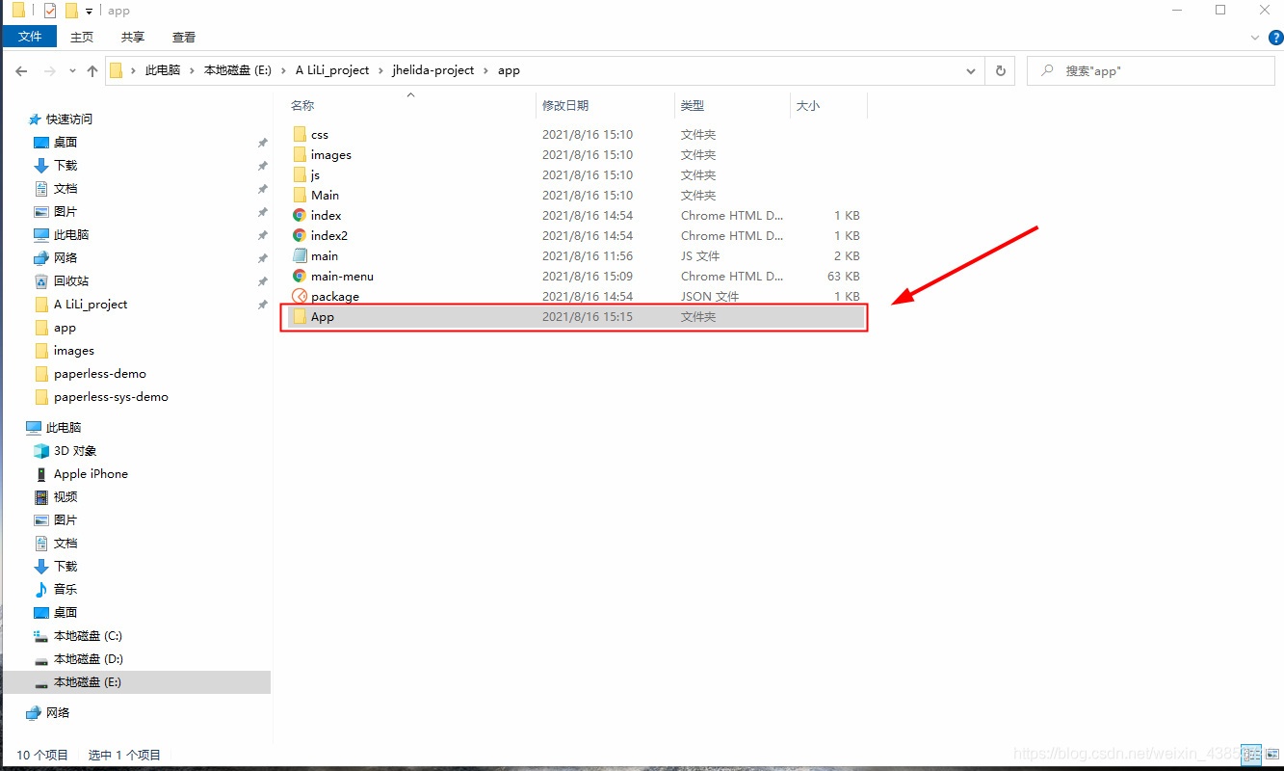The width and height of the screenshot is (1284, 771).
Task: Select the images folder in file list
Action: (x=330, y=154)
